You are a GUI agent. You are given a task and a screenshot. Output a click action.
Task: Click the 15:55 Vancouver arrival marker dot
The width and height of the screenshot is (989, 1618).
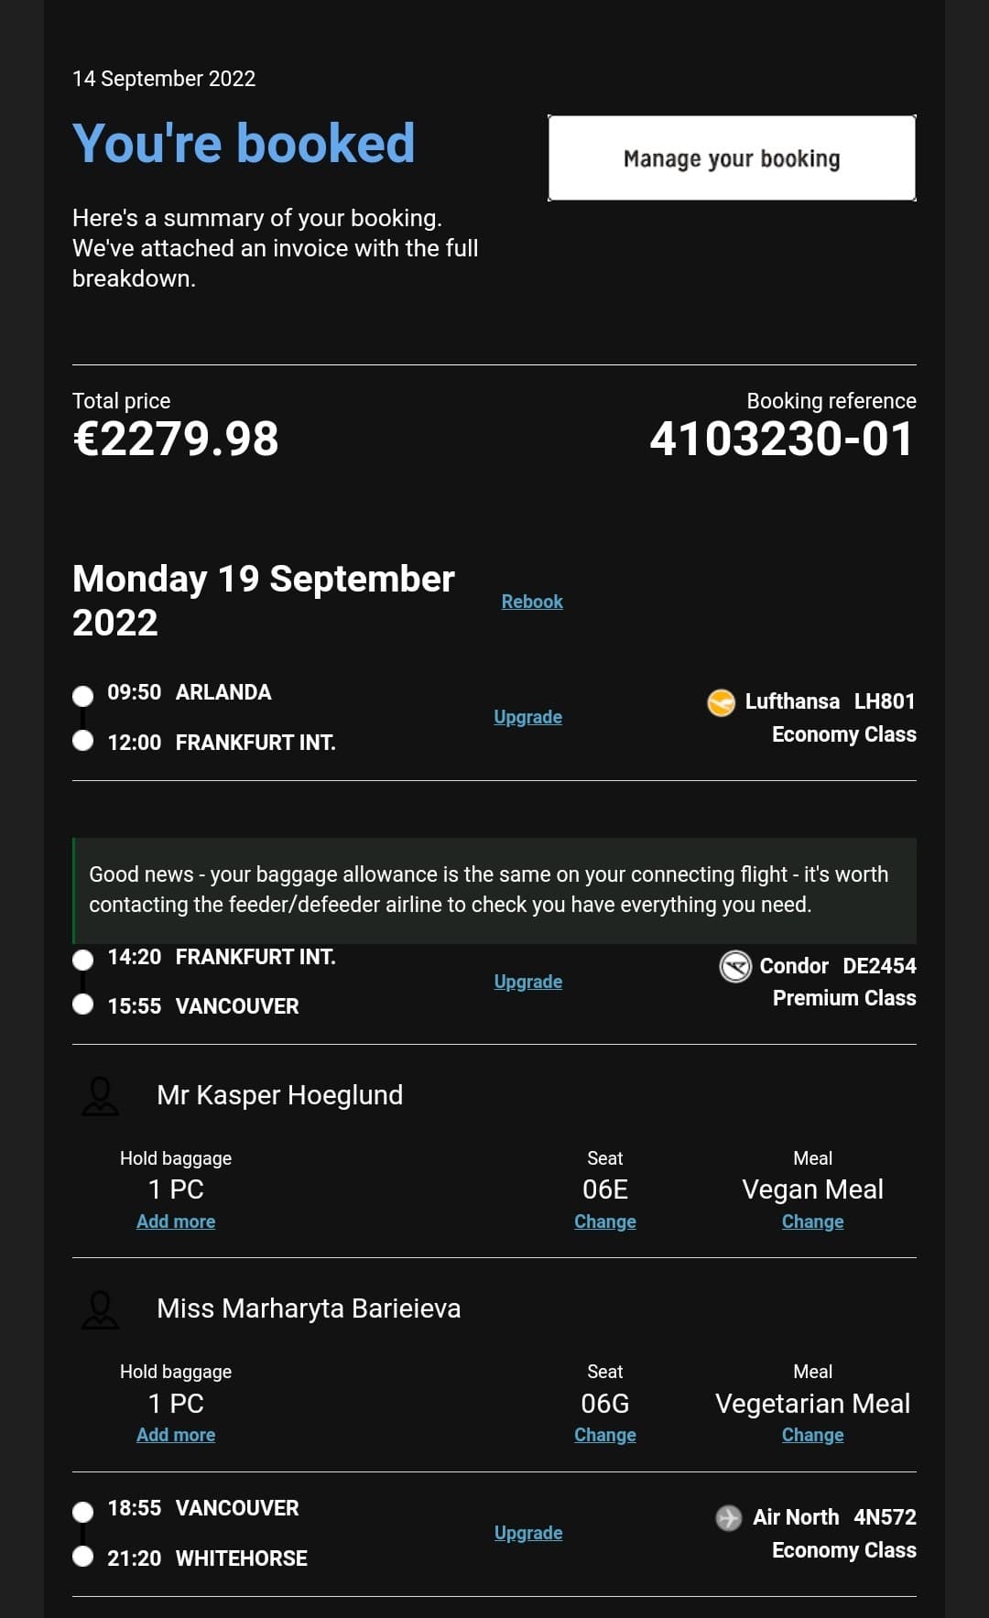[83, 1004]
